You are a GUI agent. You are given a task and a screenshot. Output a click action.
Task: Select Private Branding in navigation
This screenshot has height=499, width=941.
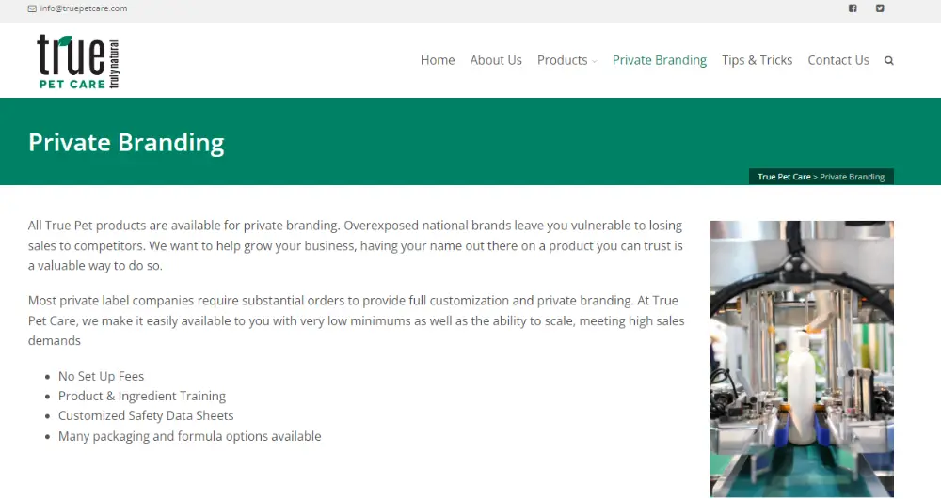click(660, 60)
